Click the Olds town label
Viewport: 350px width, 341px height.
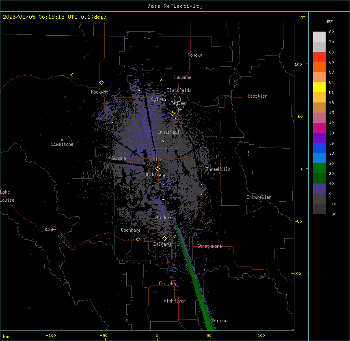tap(158, 160)
